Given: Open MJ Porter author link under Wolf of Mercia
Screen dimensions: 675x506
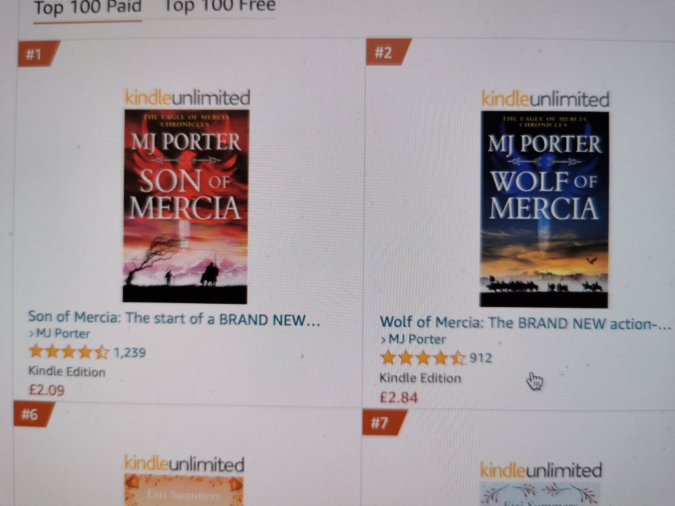Looking at the screenshot, I should click(x=413, y=339).
